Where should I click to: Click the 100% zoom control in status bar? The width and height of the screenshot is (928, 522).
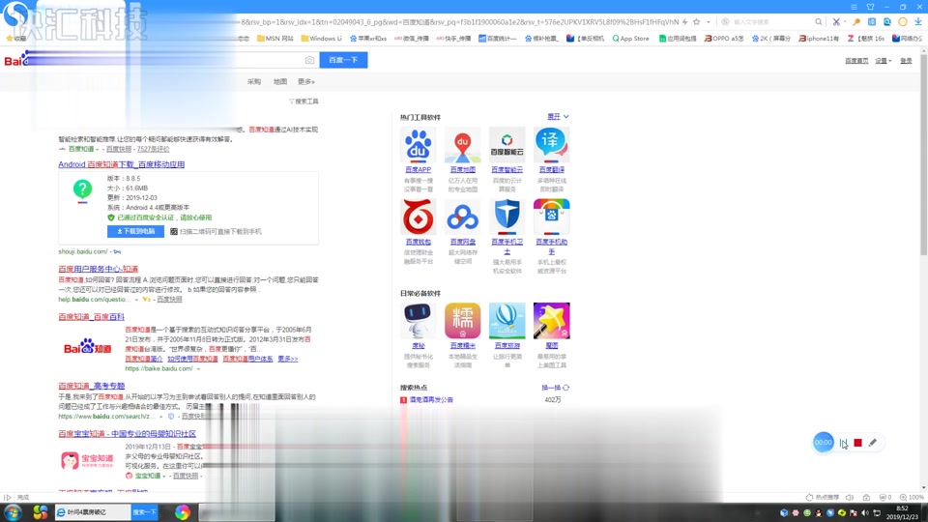(x=912, y=497)
